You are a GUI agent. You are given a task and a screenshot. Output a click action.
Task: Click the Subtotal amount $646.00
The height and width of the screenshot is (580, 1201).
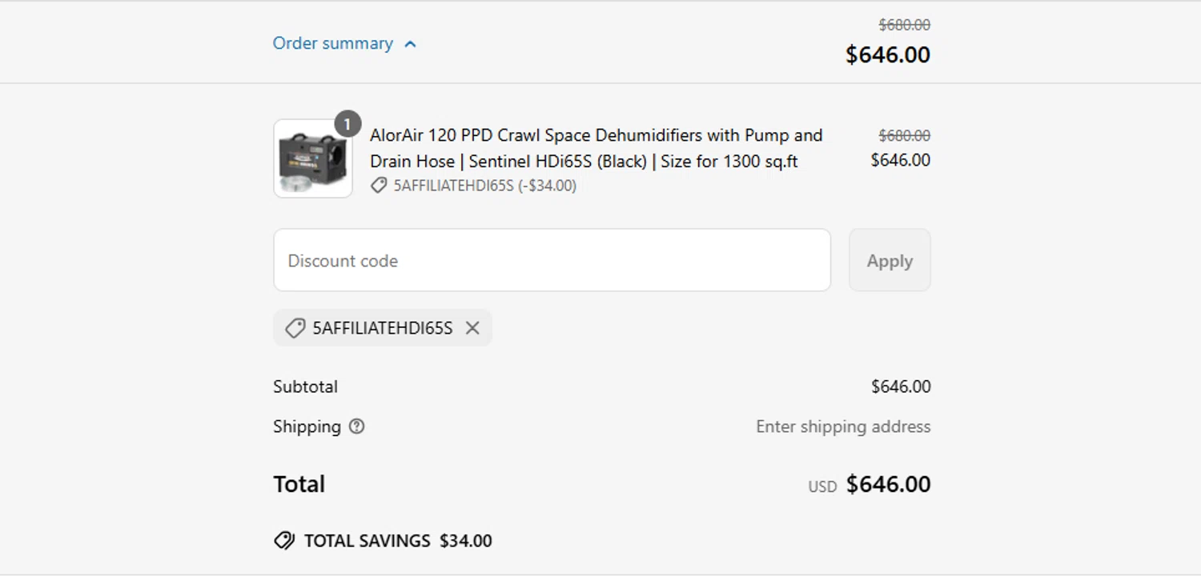[x=901, y=386]
